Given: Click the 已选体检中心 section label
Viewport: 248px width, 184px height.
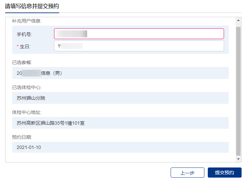Looking at the screenshot, I should tap(27, 87).
